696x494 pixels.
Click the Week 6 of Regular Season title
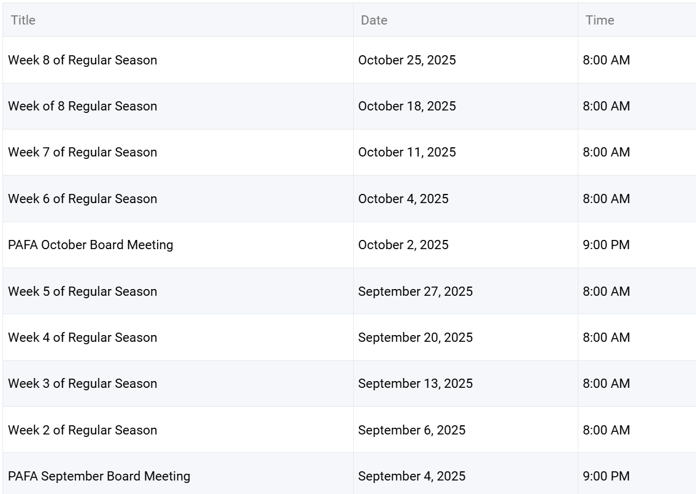pyautogui.click(x=83, y=199)
